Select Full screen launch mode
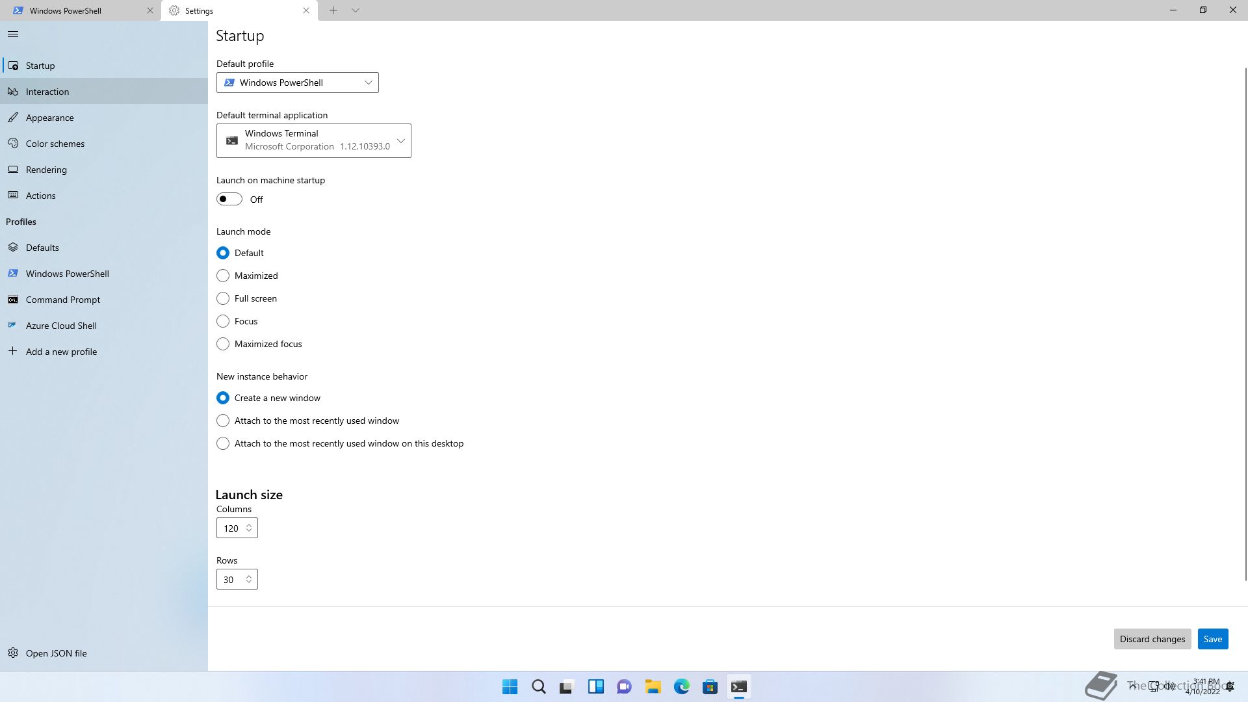 223,298
